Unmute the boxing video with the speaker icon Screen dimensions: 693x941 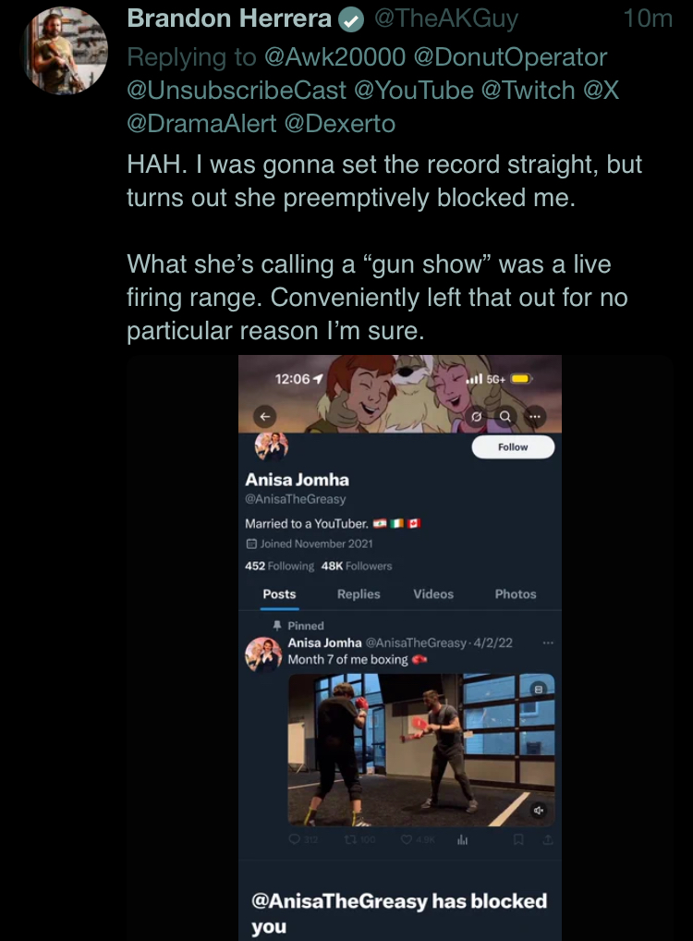pos(538,810)
